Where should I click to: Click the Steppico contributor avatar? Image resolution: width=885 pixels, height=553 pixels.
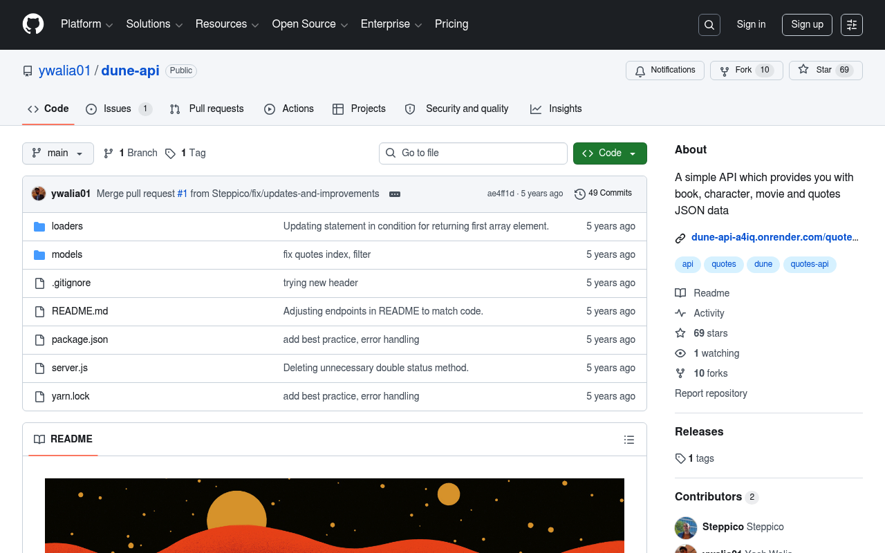(686, 527)
